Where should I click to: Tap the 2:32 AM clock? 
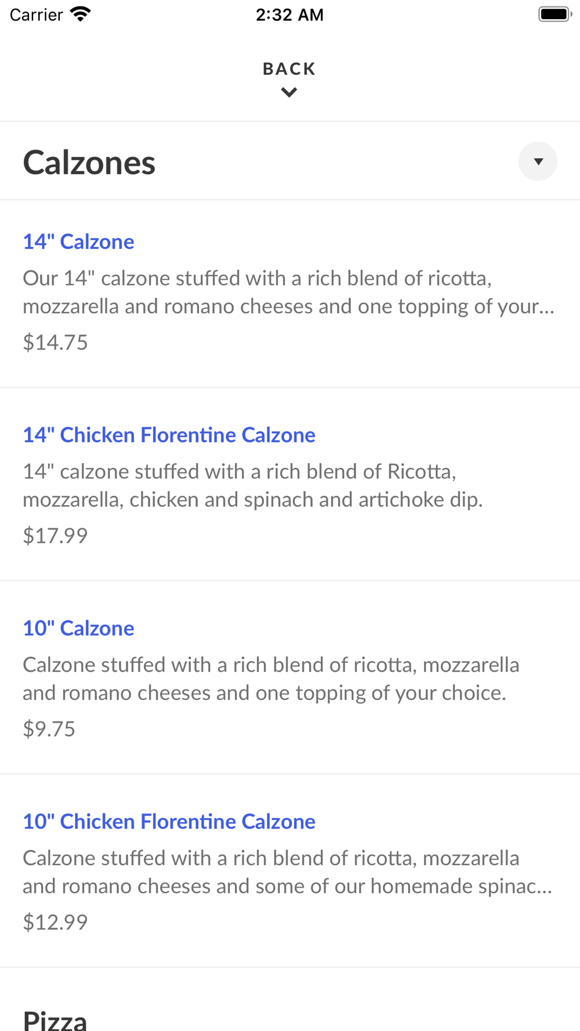[289, 14]
